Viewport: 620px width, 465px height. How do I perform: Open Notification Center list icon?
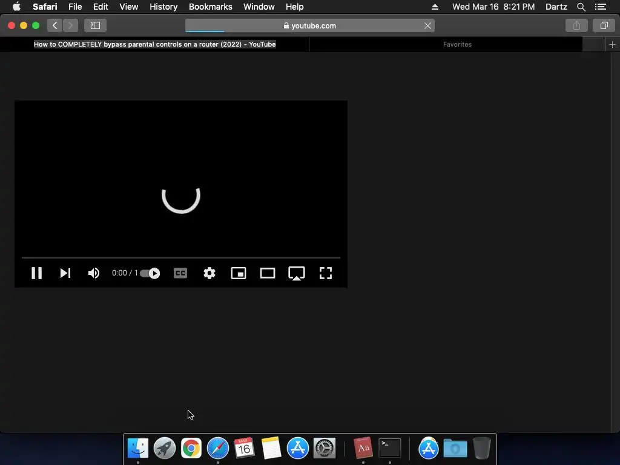coord(601,7)
